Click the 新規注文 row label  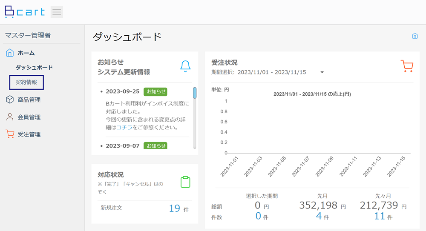coord(111,208)
